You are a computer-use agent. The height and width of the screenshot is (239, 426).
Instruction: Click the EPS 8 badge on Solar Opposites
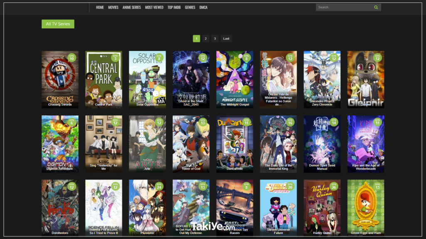point(159,58)
